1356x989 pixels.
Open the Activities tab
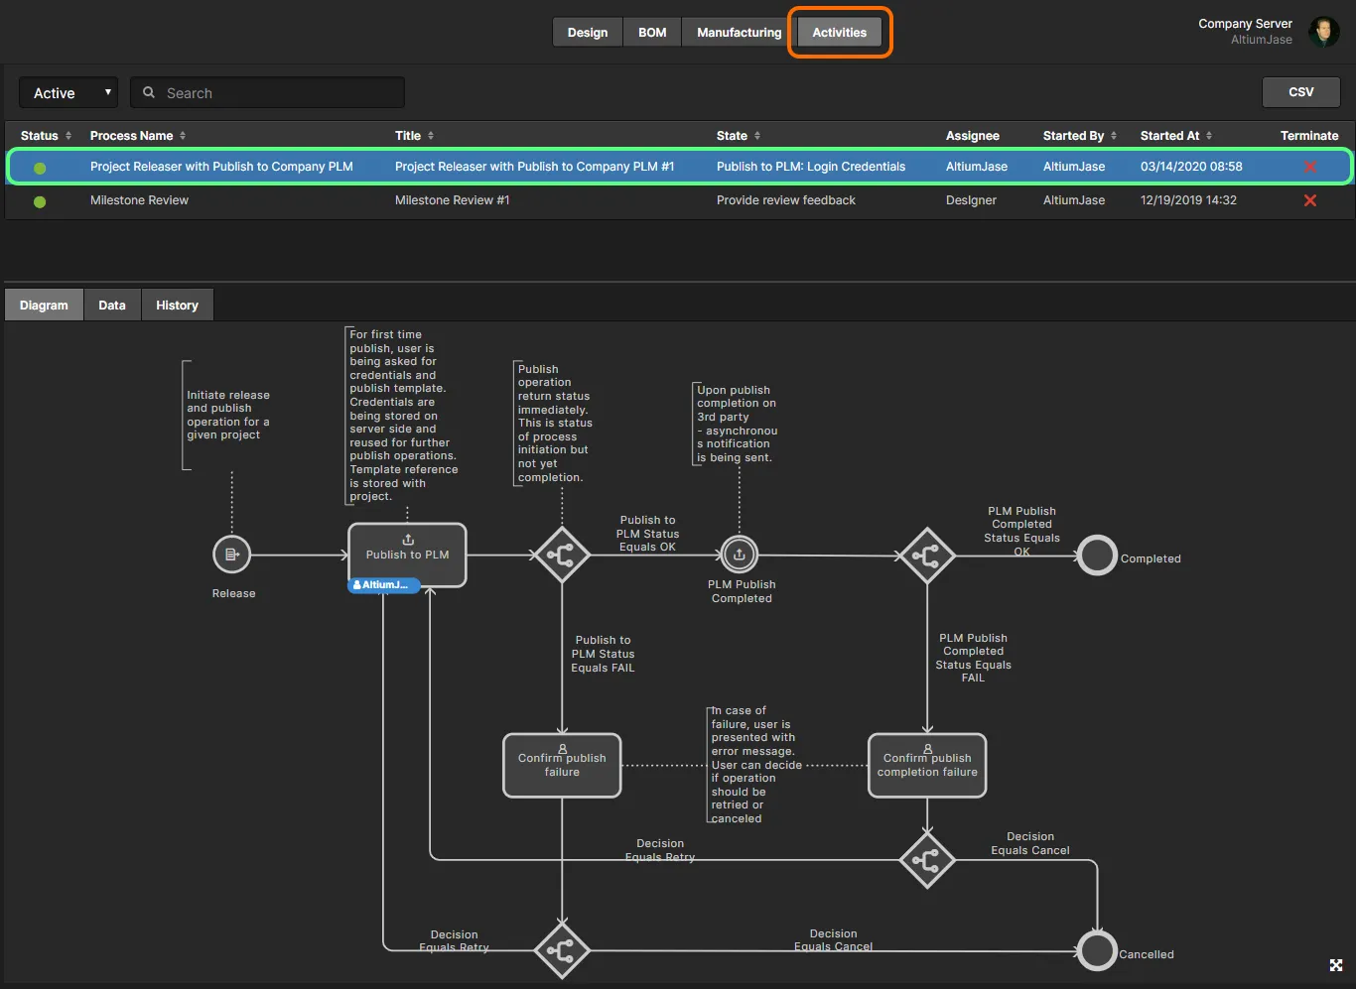point(840,33)
